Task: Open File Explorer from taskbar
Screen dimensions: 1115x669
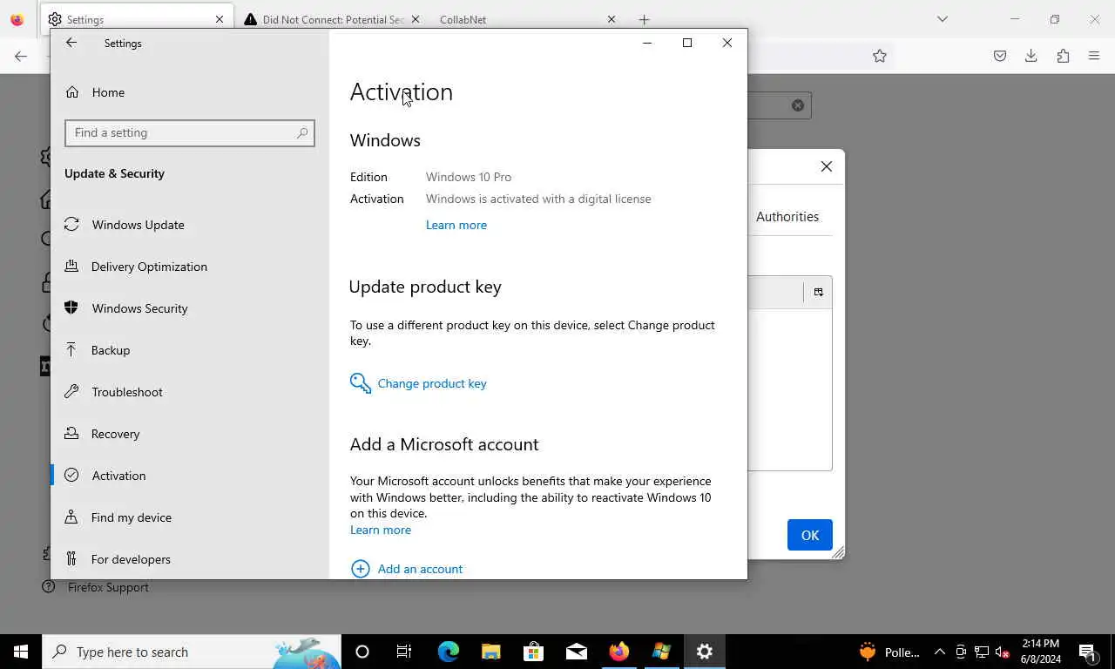Action: pos(491,652)
